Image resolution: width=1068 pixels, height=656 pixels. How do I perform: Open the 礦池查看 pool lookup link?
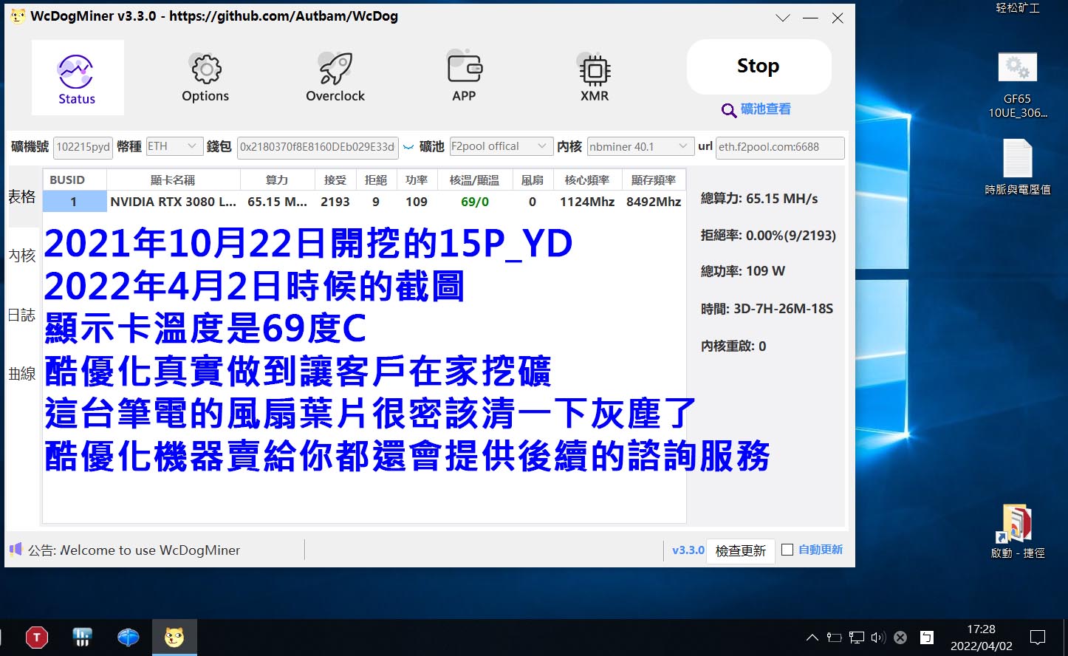[765, 109]
